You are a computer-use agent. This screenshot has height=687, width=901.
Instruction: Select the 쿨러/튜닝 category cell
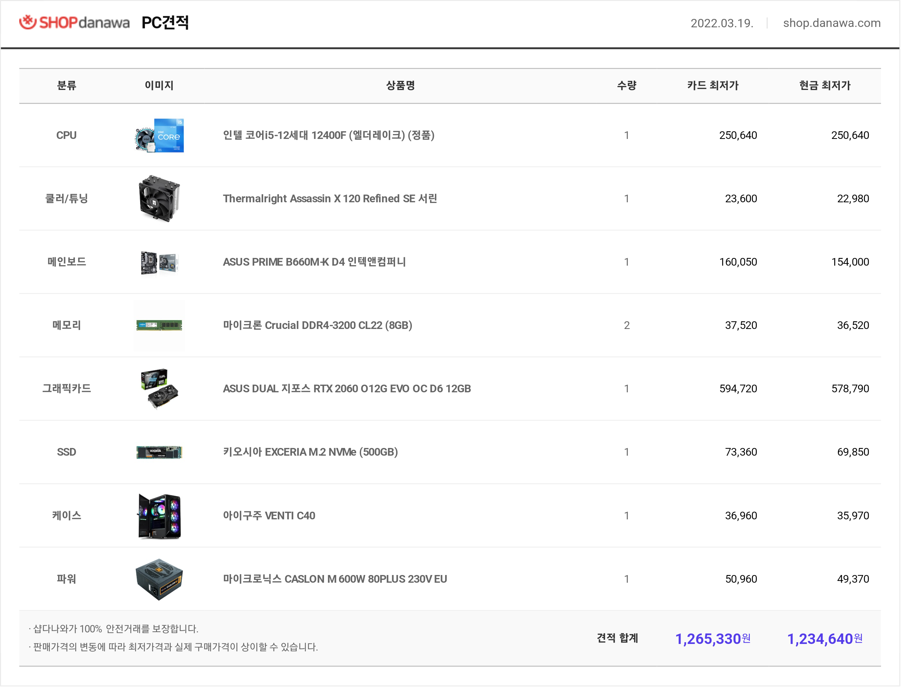coord(66,199)
